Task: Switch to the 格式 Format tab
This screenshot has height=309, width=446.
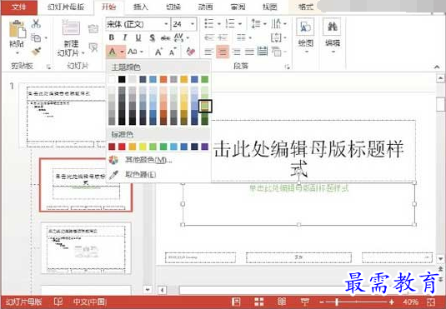Action: (306, 7)
